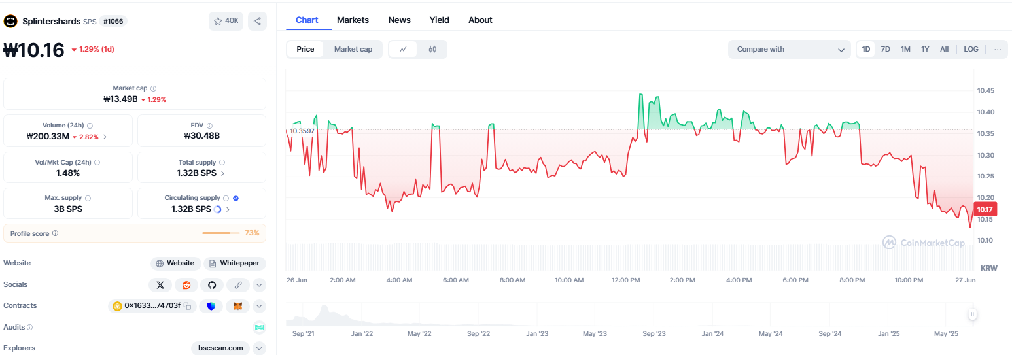Select the Price chart toggle
The image size is (1012, 355).
[305, 49]
